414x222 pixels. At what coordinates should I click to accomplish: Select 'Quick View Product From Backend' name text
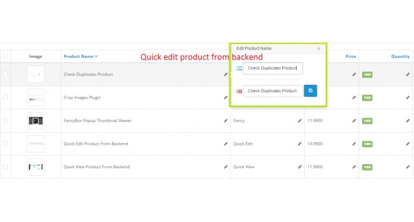(96, 166)
